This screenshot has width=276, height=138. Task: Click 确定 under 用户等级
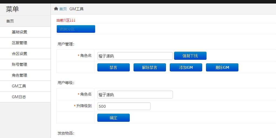click(x=114, y=118)
